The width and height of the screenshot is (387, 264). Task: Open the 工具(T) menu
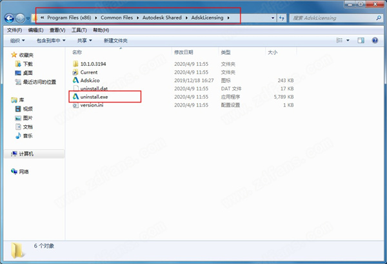pyautogui.click(x=79, y=30)
